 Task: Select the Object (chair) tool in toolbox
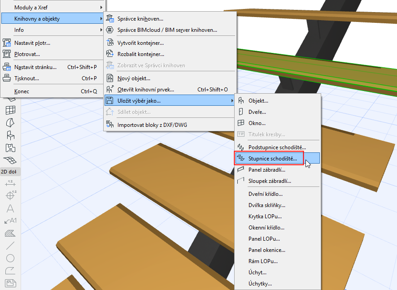[10, 135]
